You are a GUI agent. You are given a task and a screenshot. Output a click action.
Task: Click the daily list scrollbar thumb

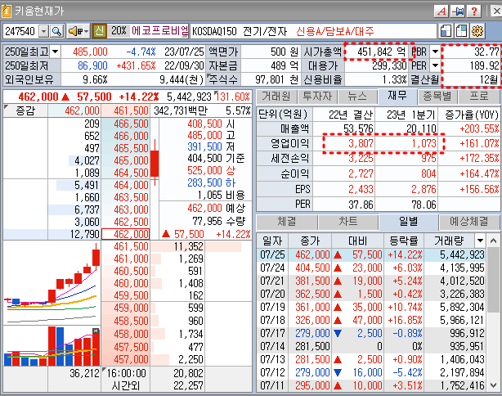pos(493,279)
